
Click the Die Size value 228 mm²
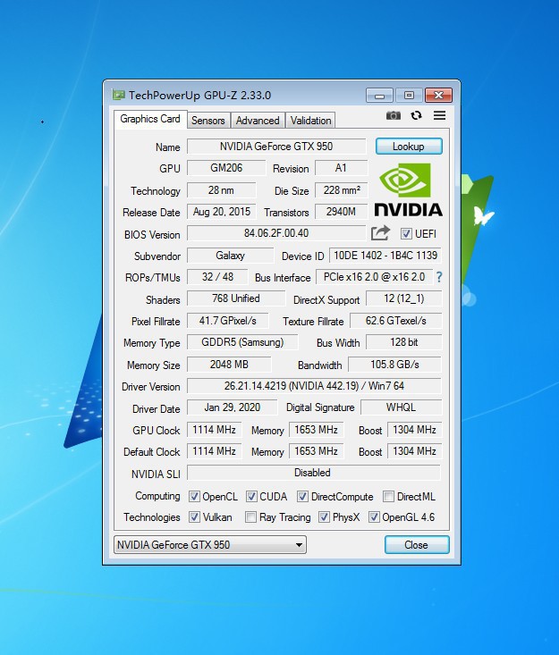[341, 190]
